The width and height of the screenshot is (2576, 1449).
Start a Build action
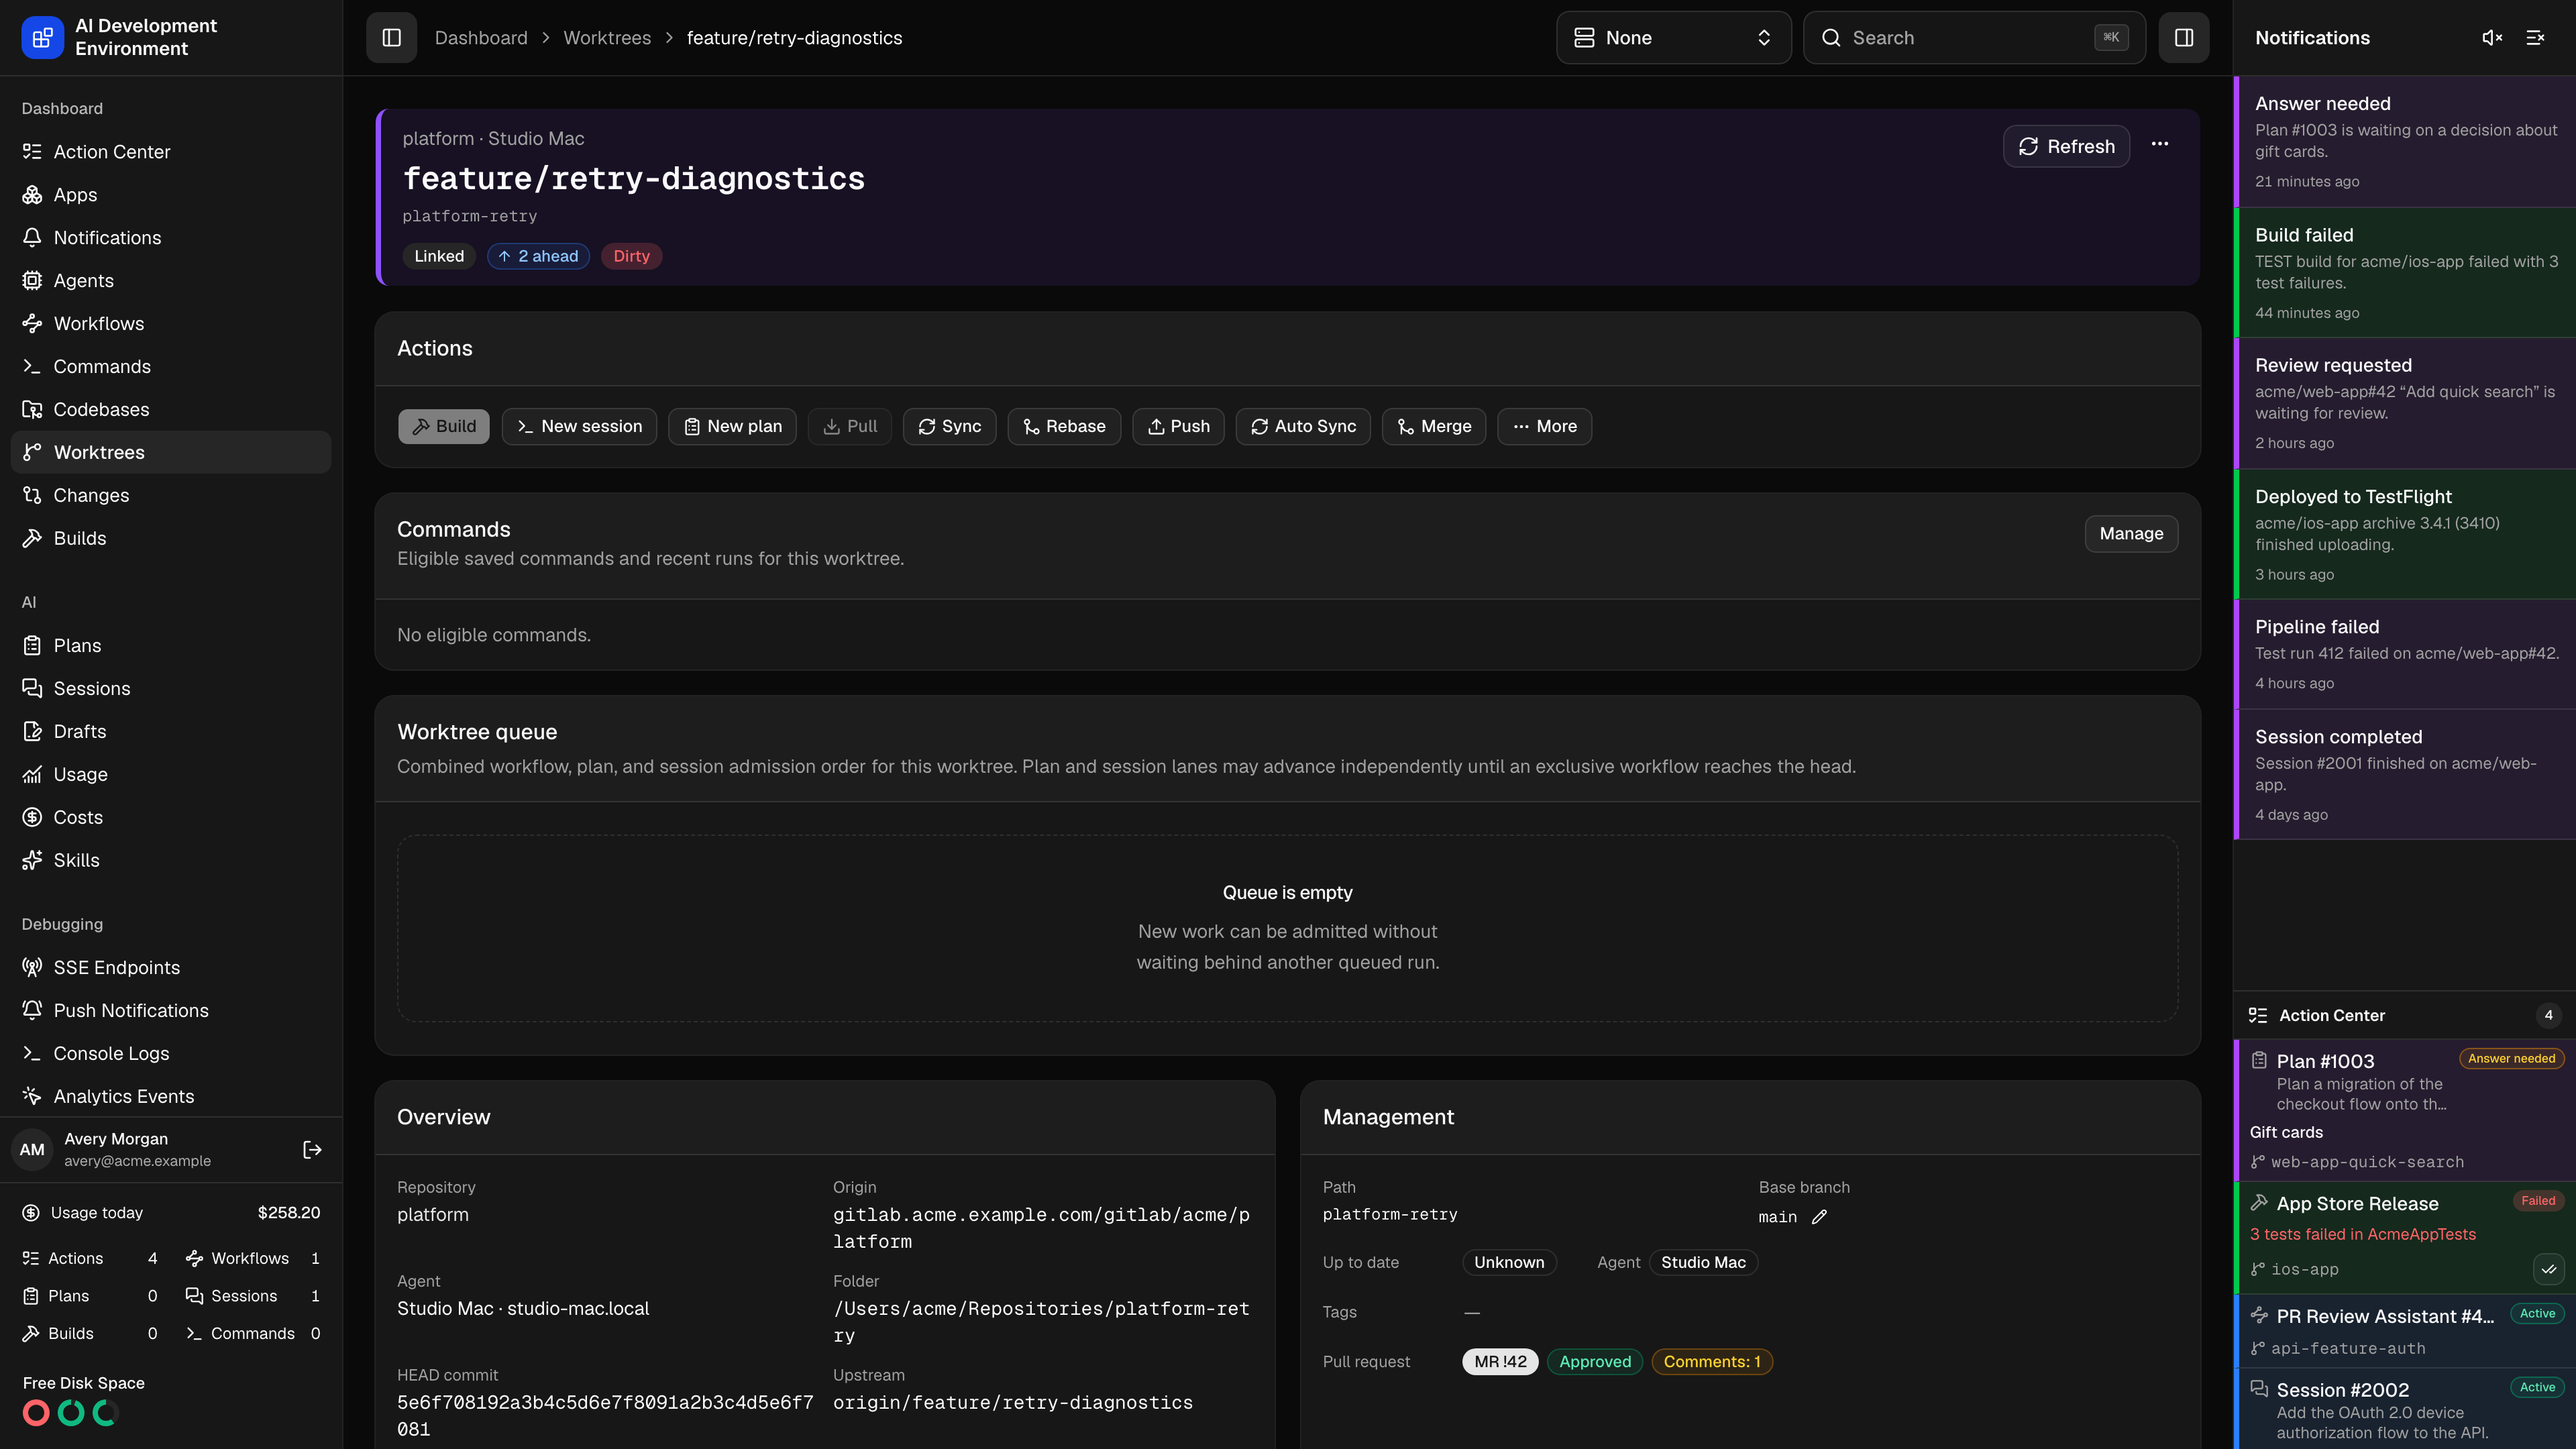(444, 426)
